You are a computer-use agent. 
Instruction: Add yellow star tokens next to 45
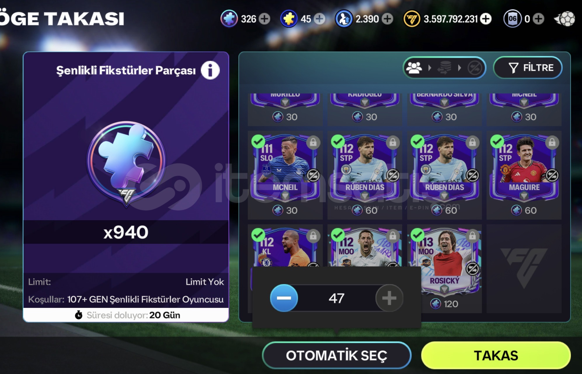pos(320,19)
